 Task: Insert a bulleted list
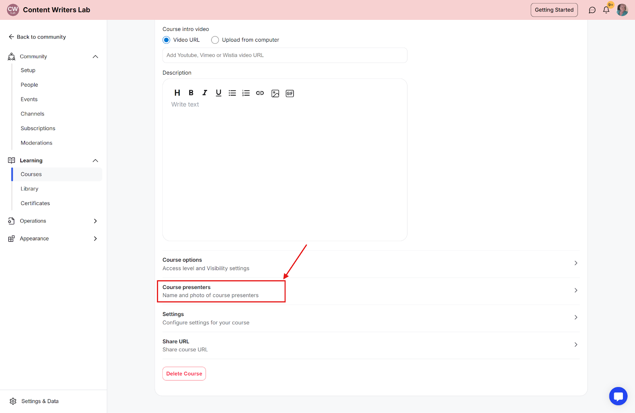[x=232, y=93]
